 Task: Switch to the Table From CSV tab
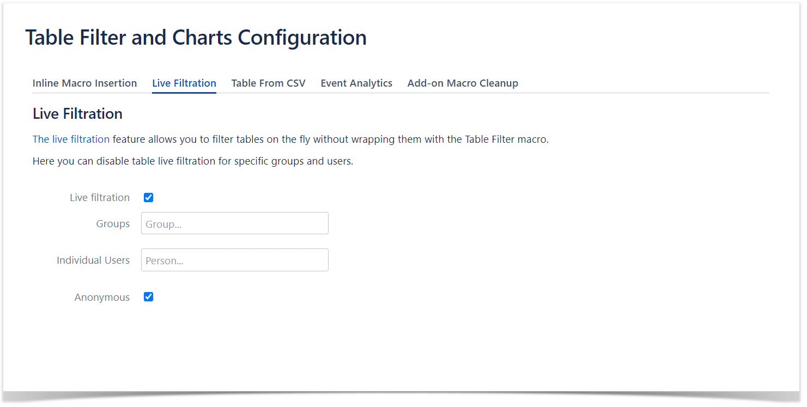(x=268, y=83)
